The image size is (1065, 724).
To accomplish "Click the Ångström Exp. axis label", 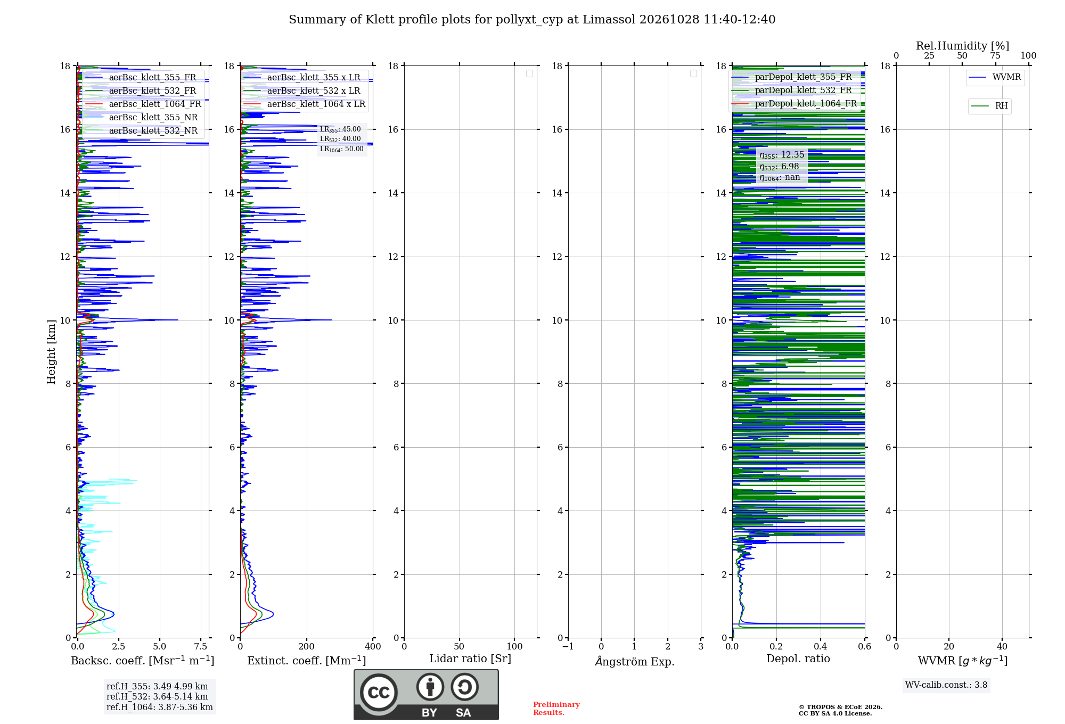I will click(x=635, y=661).
